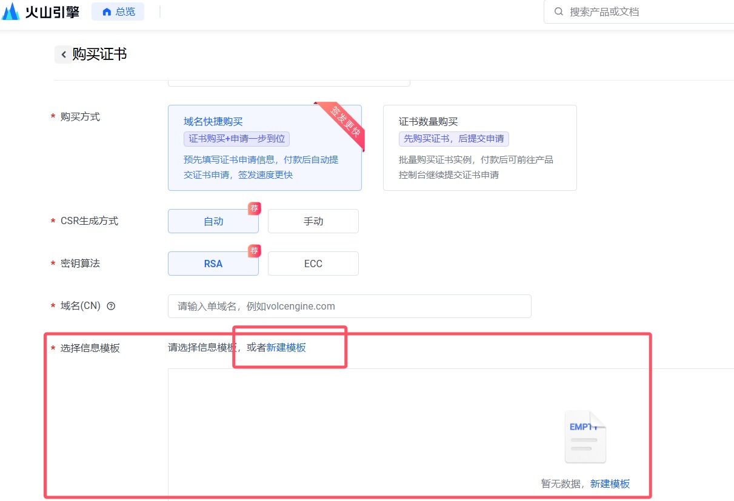Click the 荐 badge on 自动 option
The width and height of the screenshot is (734, 501).
255,209
